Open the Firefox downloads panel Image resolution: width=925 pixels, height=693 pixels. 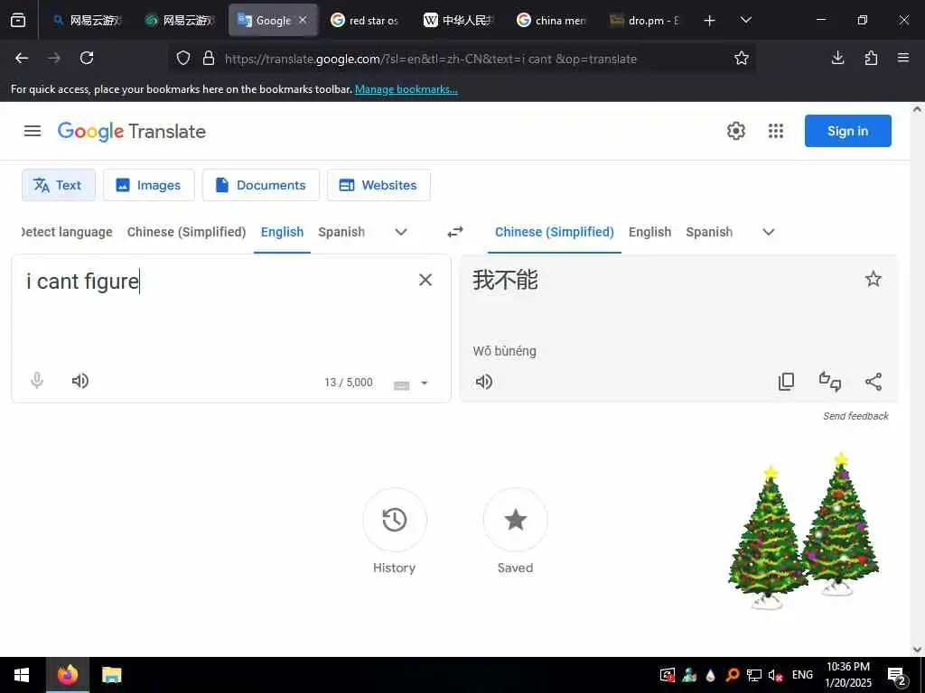click(x=837, y=58)
